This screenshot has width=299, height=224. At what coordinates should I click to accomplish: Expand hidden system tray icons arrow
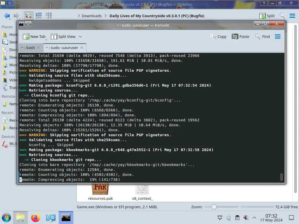254,218
